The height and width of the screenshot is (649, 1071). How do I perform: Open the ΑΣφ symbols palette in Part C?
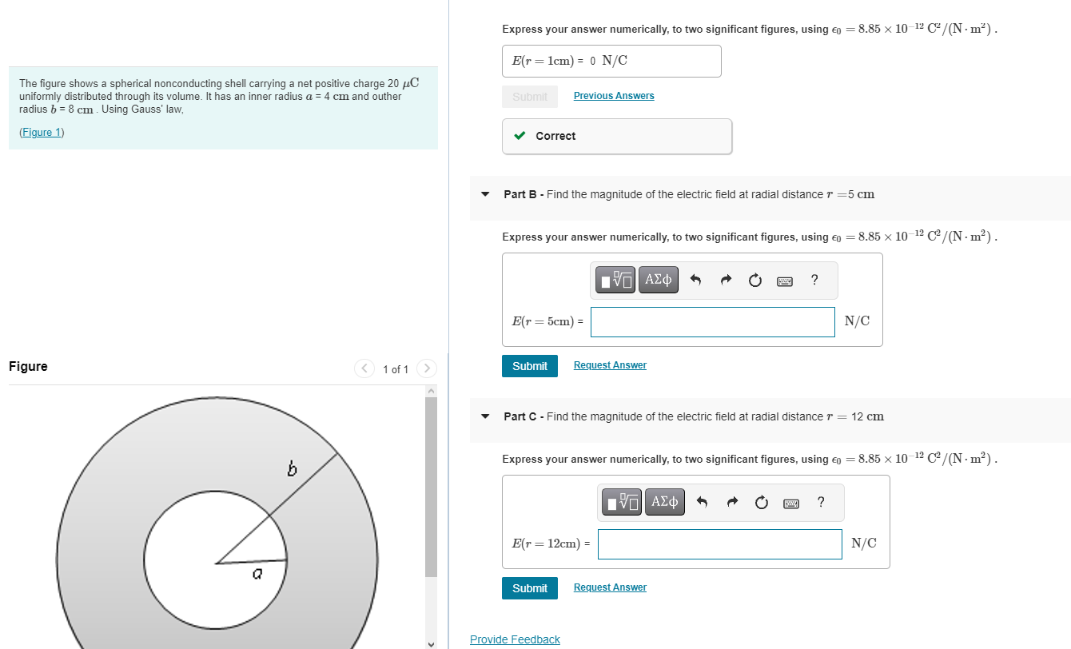click(x=664, y=502)
